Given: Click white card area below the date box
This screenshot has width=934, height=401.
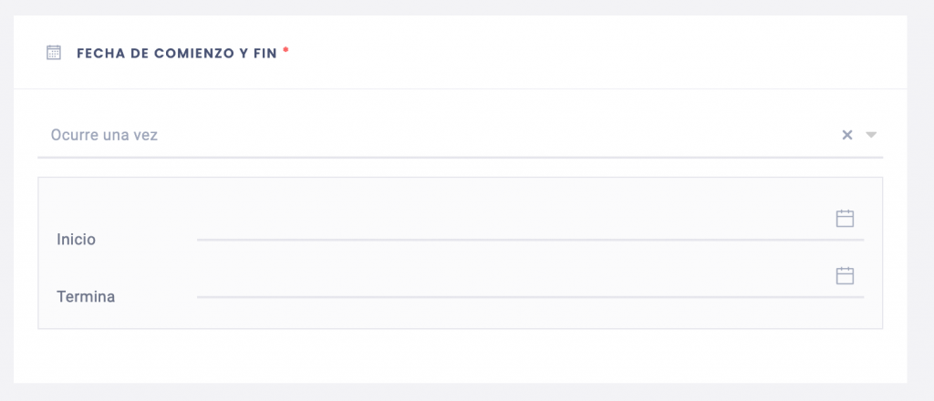Looking at the screenshot, I should pos(460,355).
